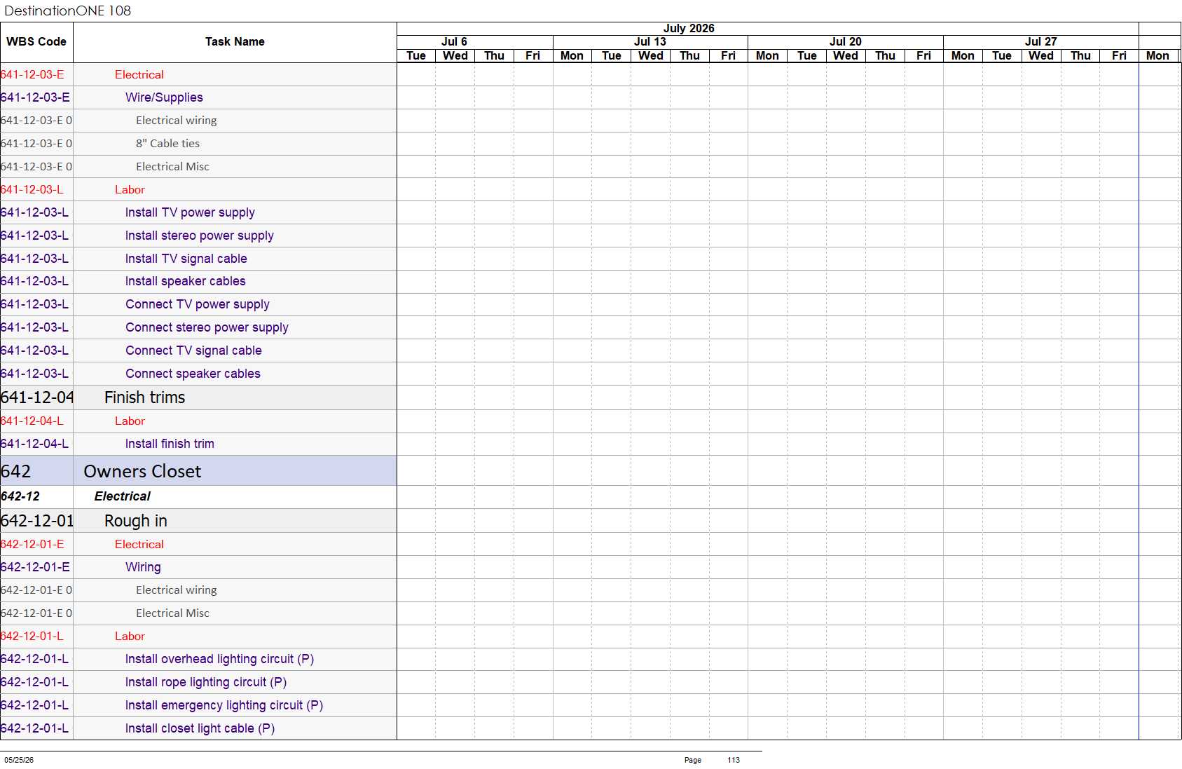This screenshot has height=769, width=1182.
Task: Select Install TV power supply task
Action: (198, 212)
